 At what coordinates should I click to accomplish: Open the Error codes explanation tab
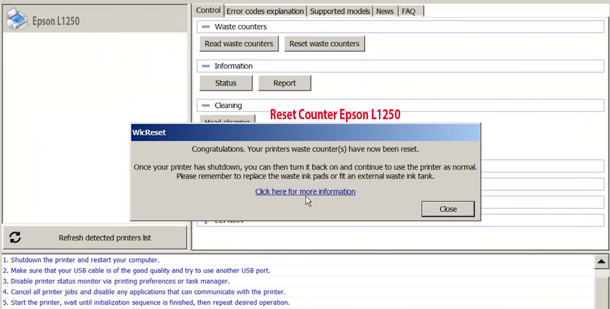pyautogui.click(x=265, y=11)
